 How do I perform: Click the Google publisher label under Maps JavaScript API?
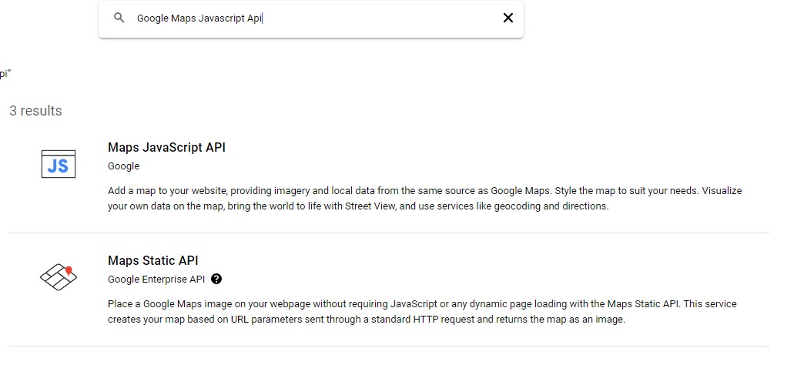[123, 166]
